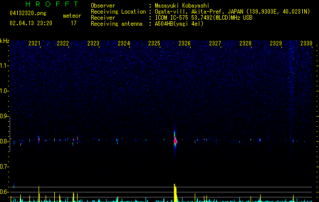Click the 1.0 kHz frequency label

pyautogui.click(x=4, y=91)
